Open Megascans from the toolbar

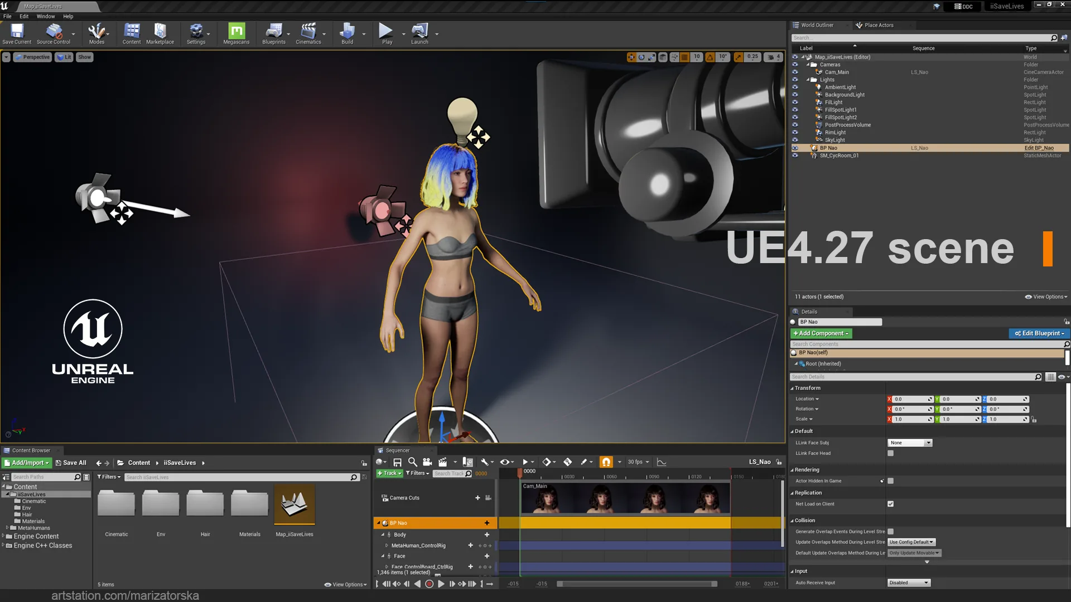(237, 33)
